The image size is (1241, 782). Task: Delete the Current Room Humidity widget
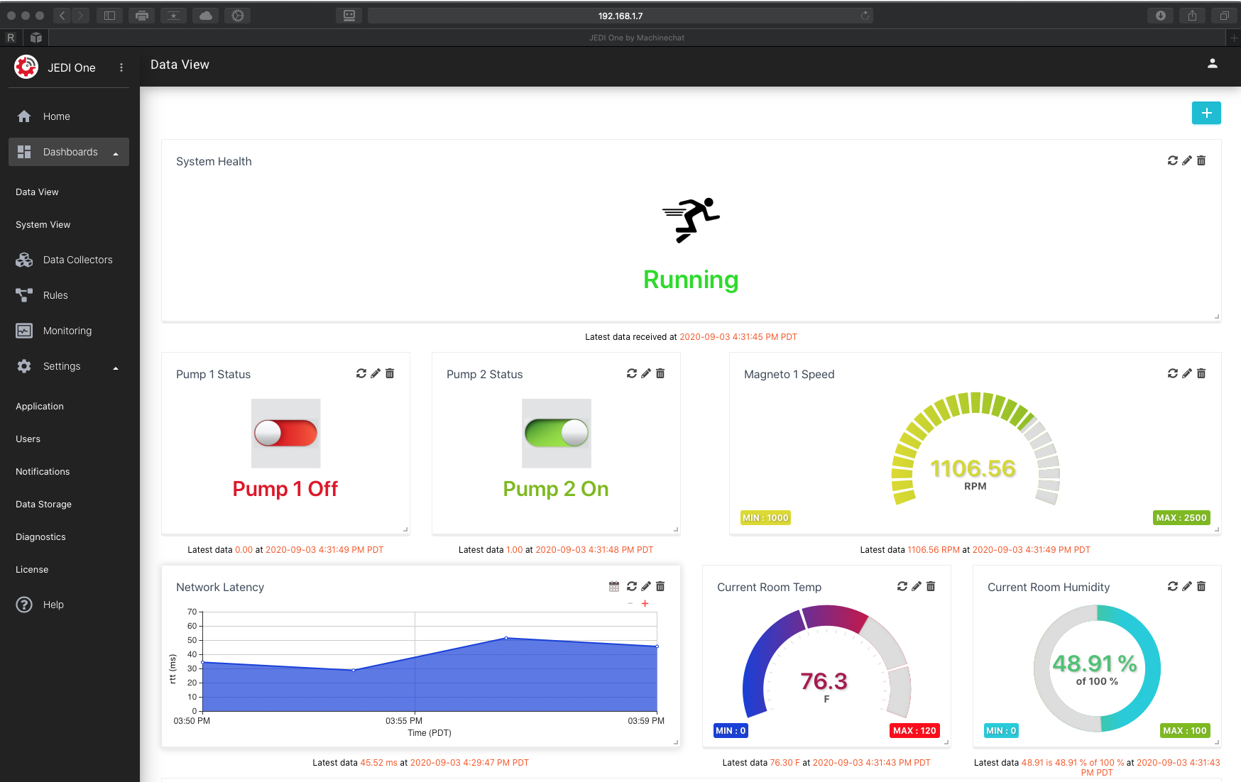tap(1201, 586)
